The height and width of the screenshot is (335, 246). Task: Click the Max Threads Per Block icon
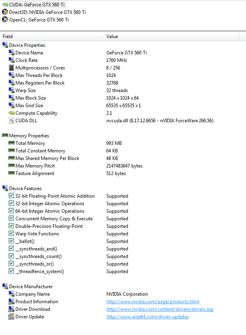pyautogui.click(x=11, y=75)
